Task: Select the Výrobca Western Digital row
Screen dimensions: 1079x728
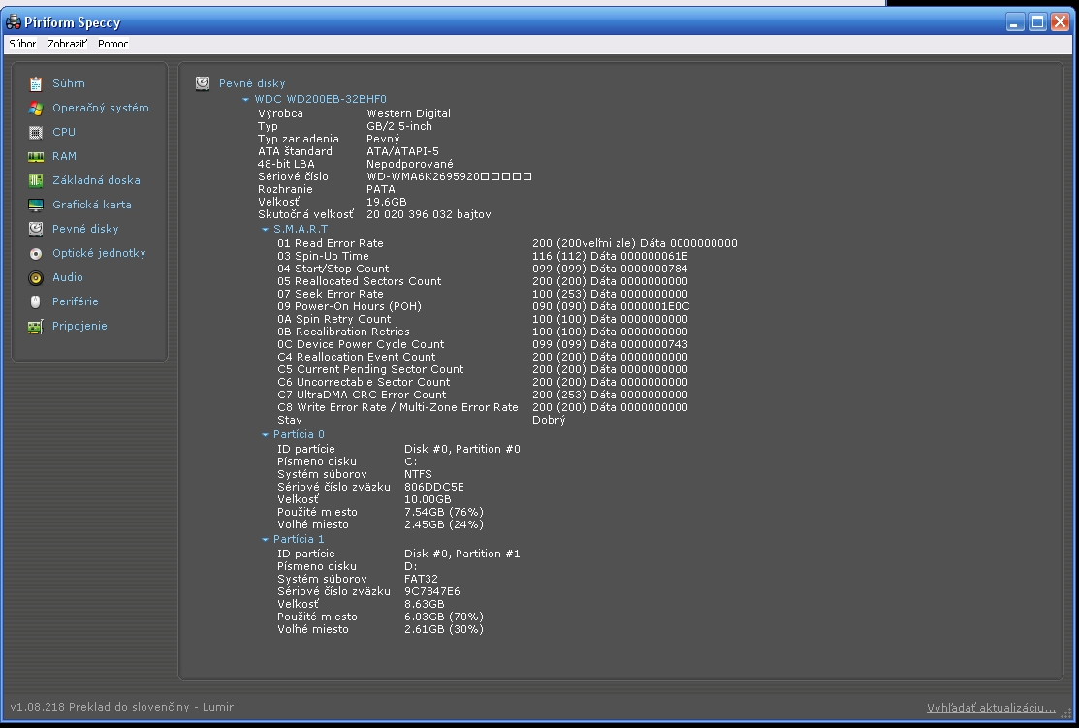Action: 355,113
